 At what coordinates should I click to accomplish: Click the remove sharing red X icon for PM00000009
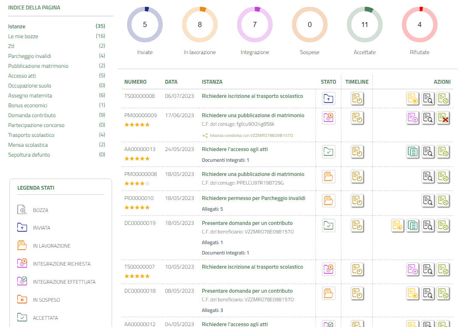pyautogui.click(x=443, y=118)
